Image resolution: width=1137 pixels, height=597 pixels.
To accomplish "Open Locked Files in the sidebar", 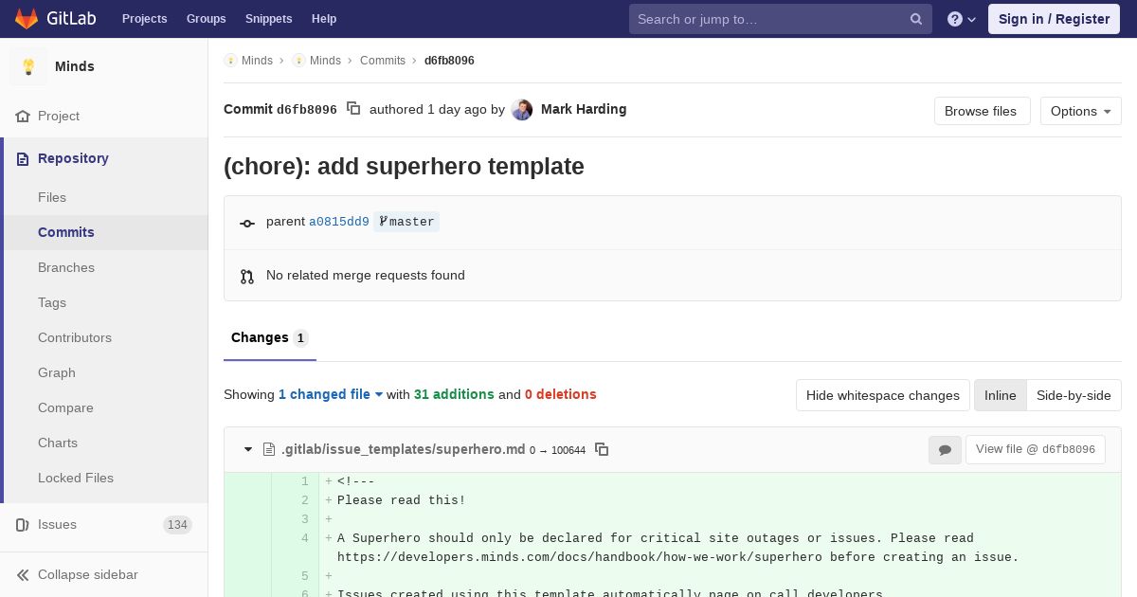I will pyautogui.click(x=76, y=478).
